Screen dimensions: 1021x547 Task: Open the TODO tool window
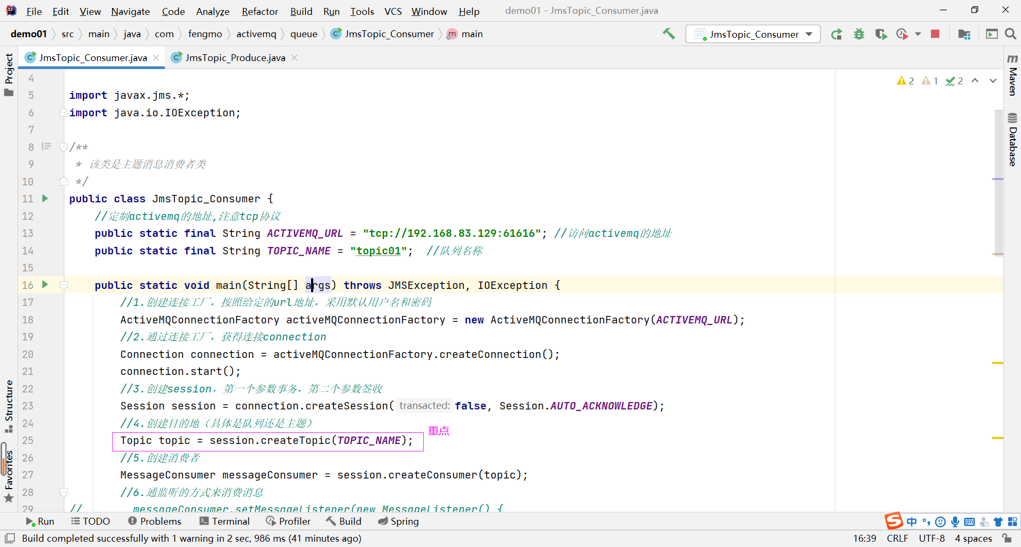tap(90, 521)
